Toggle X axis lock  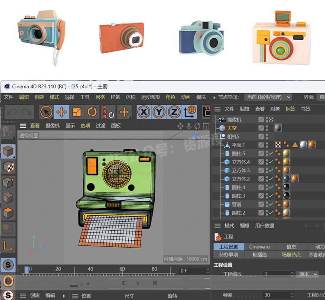pos(143,112)
